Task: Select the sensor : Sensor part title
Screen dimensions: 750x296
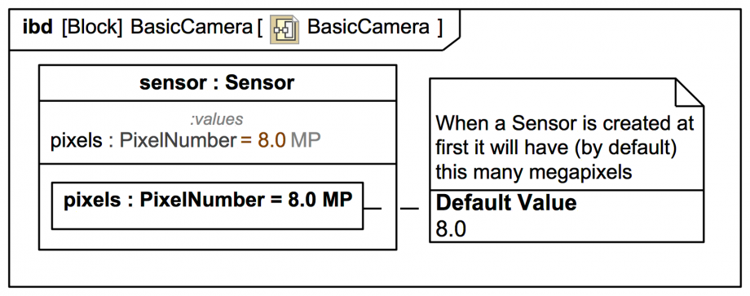Action: (217, 83)
